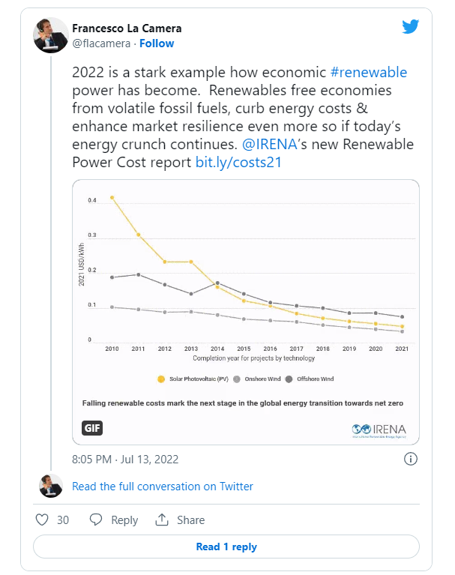Click the Read 1 reply button
This screenshot has height=575, width=455.
(226, 547)
